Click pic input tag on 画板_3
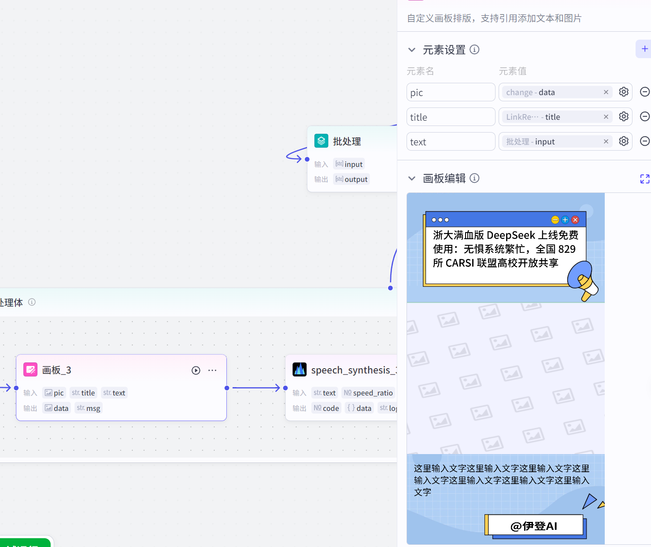The image size is (651, 547). (x=54, y=393)
